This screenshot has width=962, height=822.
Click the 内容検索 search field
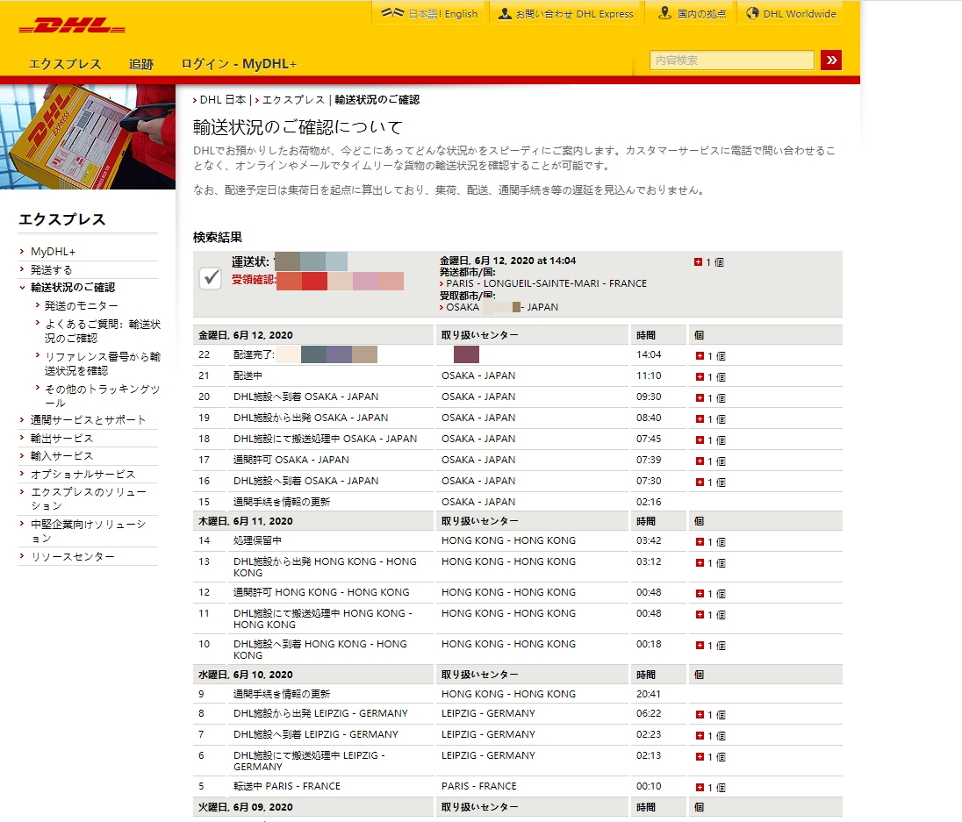click(732, 60)
